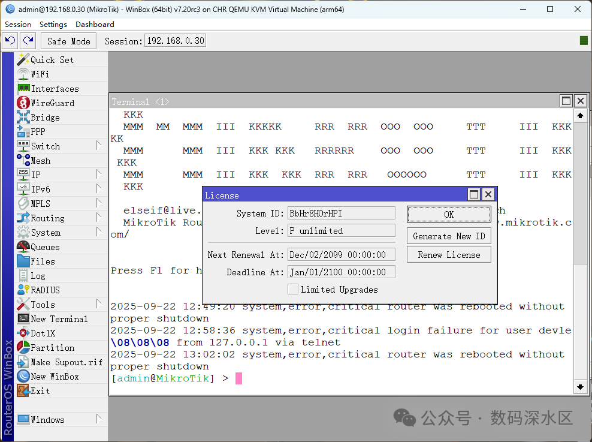This screenshot has height=442, width=592.
Task: Click the terminal scroll up arrow
Action: pos(580,116)
